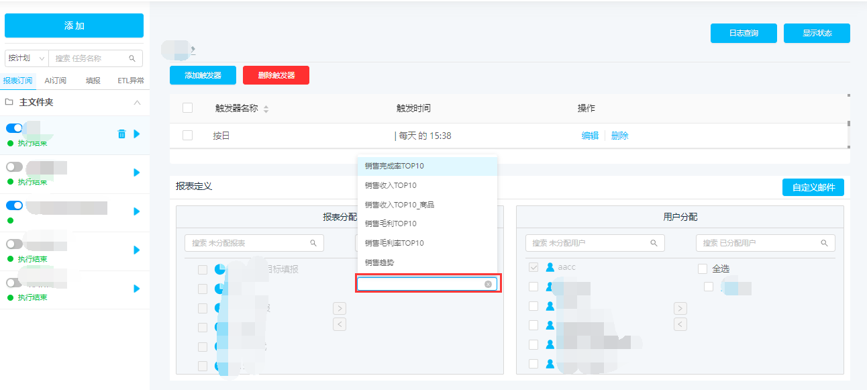The height and width of the screenshot is (390, 867).
Task: Focus the 搜索 未分配用户 field
Action: tap(595, 243)
